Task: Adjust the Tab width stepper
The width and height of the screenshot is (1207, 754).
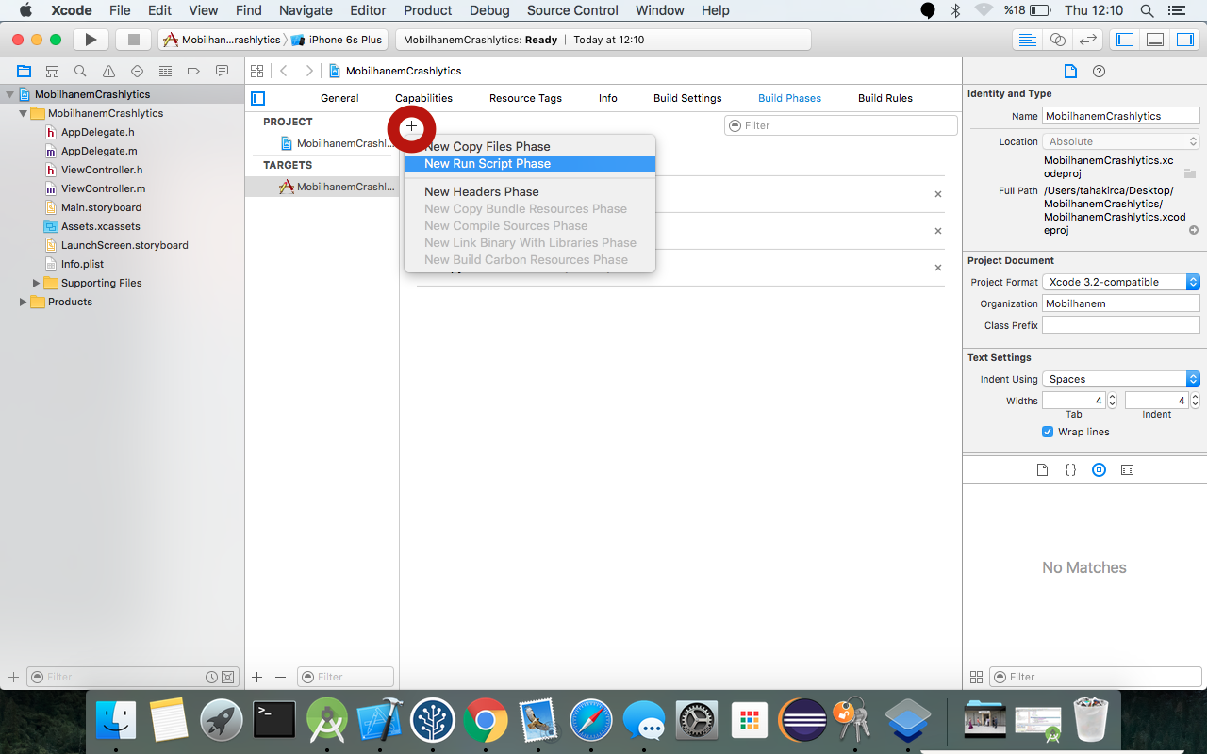Action: (x=1112, y=401)
